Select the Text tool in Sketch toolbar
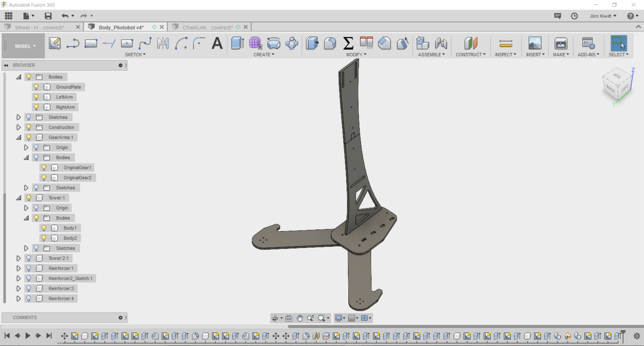 click(x=217, y=43)
